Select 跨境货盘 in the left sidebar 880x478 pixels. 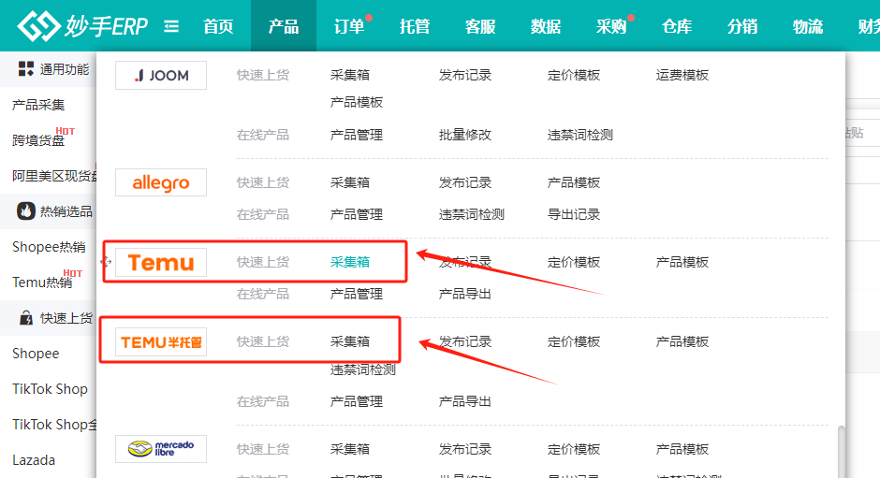(38, 140)
